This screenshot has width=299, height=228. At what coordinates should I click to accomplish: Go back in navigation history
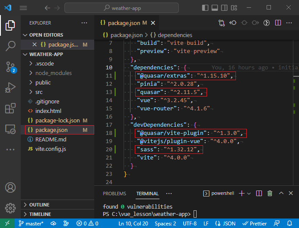(x=47, y=8)
